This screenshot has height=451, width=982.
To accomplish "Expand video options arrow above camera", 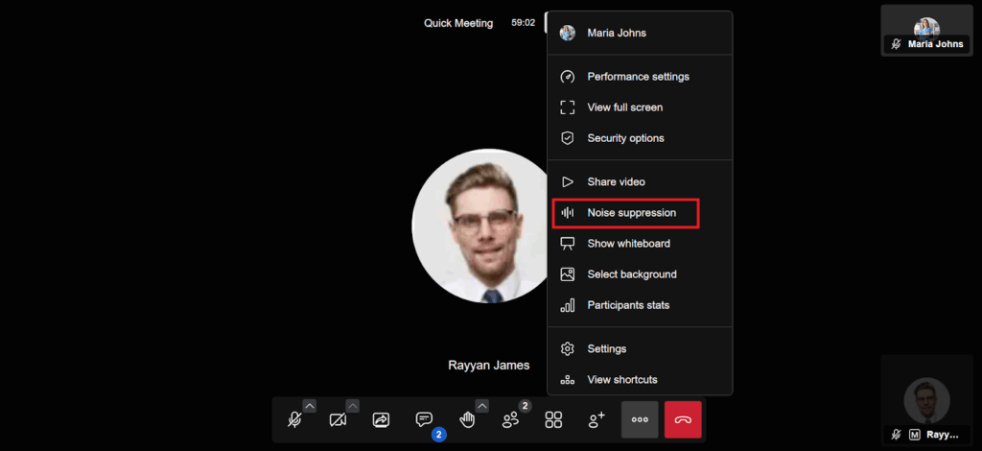I will tap(353, 405).
